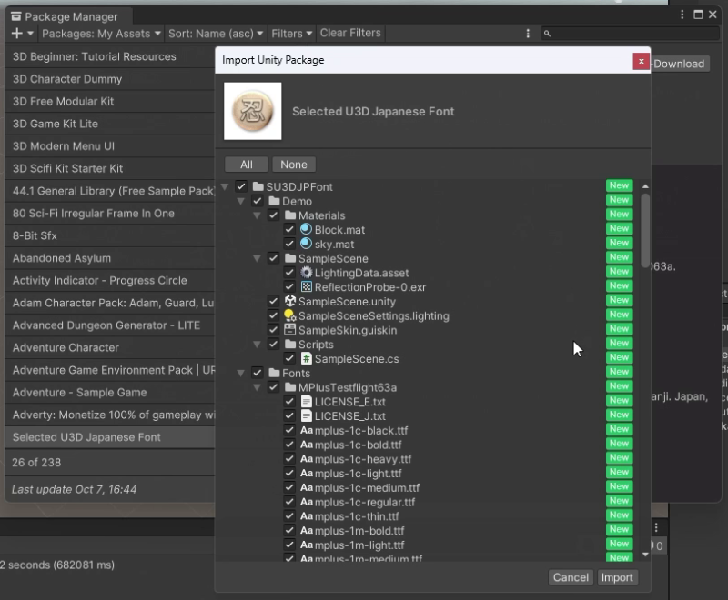The height and width of the screenshot is (600, 728).
Task: Open the Filters menu
Action: point(291,34)
